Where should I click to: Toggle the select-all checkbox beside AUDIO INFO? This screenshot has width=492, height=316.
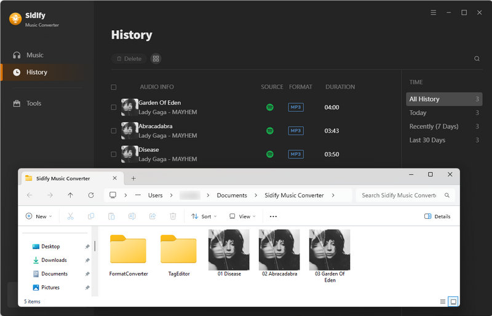[x=114, y=87]
